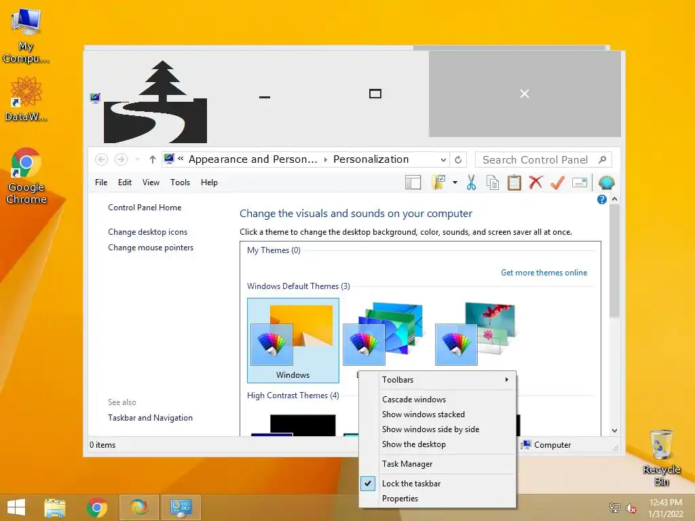Go back with the Back arrow
Image resolution: width=695 pixels, height=521 pixels.
pos(102,159)
